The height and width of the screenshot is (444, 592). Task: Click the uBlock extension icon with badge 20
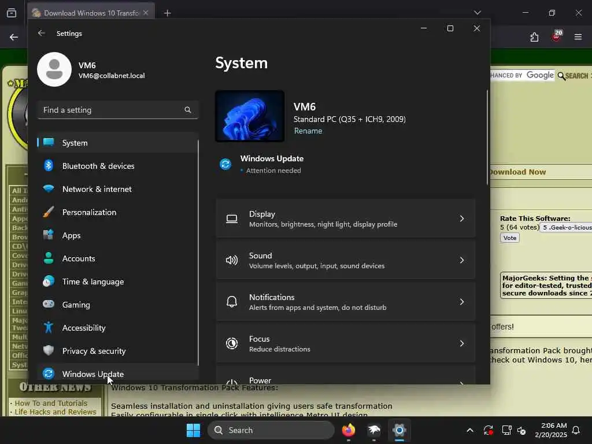[557, 36]
